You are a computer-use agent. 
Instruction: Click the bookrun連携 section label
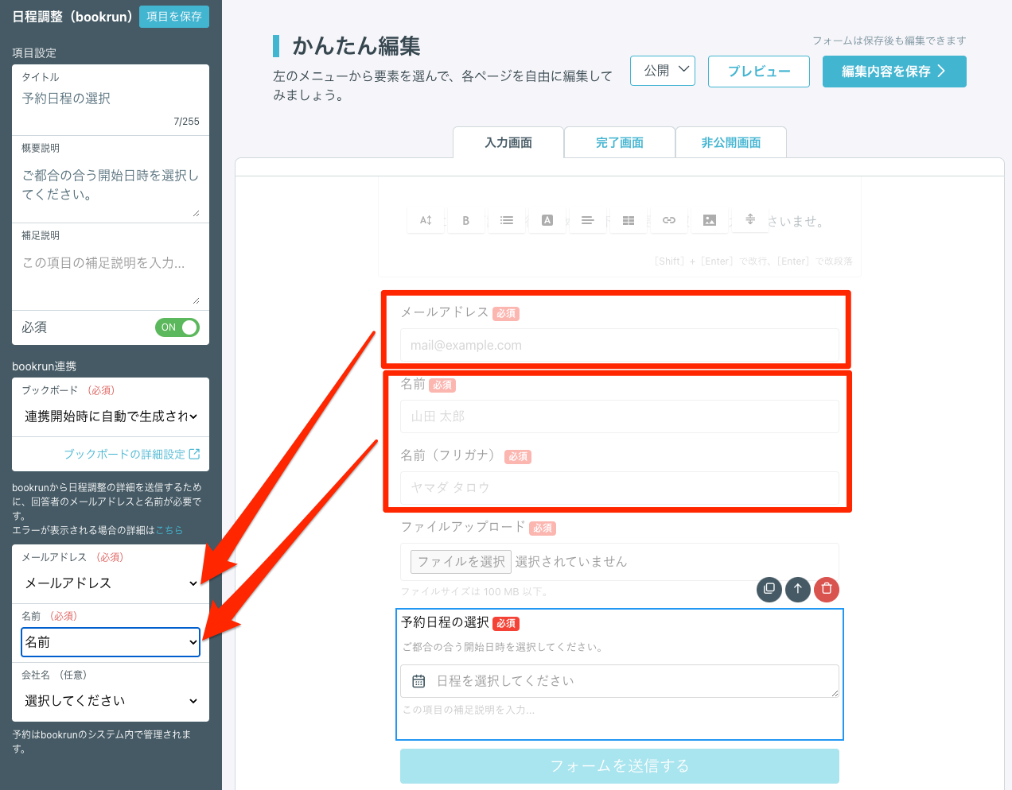tap(45, 366)
